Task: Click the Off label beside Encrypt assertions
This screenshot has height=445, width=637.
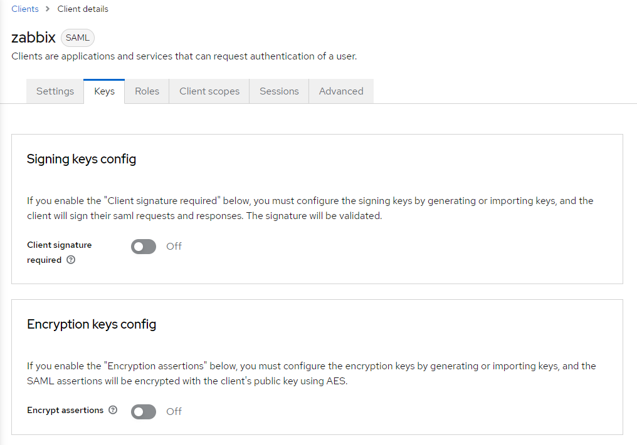Action: click(174, 411)
